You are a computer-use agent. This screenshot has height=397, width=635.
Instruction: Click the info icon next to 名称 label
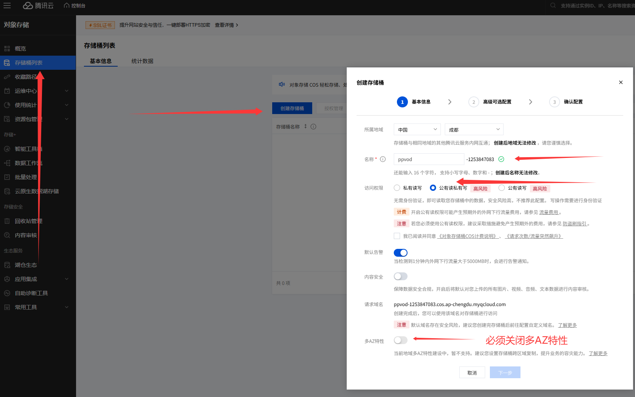pyautogui.click(x=383, y=159)
